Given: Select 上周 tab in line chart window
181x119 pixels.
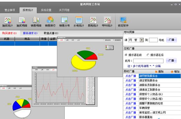Looking at the screenshot, I should coord(42,70).
